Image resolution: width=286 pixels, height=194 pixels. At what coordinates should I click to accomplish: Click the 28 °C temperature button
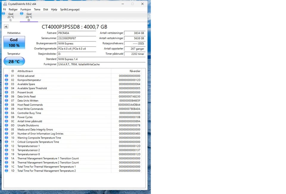[14, 61]
